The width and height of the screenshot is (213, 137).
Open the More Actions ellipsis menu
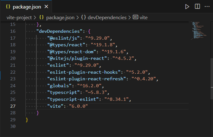point(207,7)
